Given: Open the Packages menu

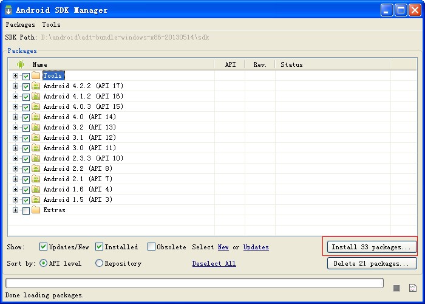Looking at the screenshot, I should coord(20,25).
